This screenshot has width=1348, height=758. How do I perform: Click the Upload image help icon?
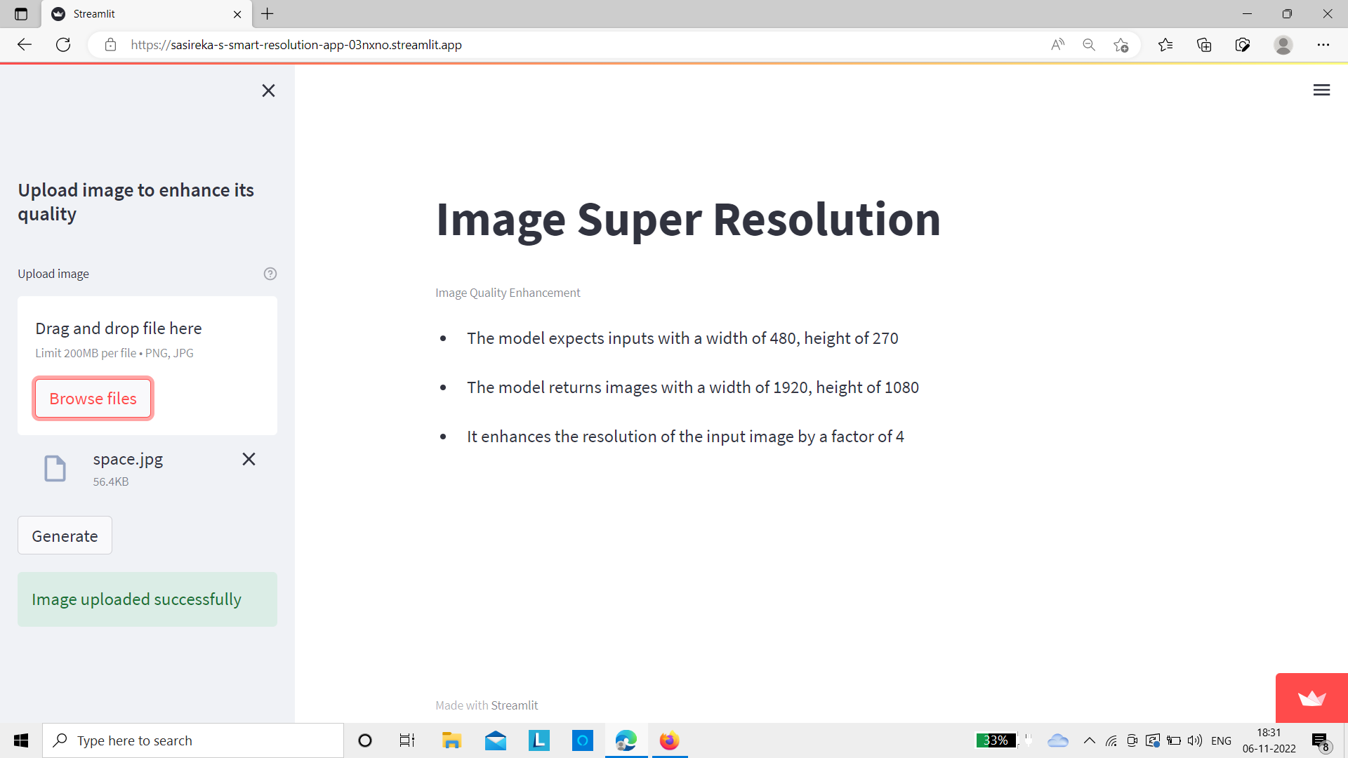tap(270, 274)
